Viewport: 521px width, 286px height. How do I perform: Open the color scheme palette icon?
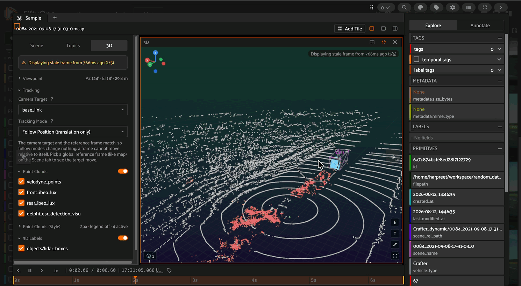(420, 7)
